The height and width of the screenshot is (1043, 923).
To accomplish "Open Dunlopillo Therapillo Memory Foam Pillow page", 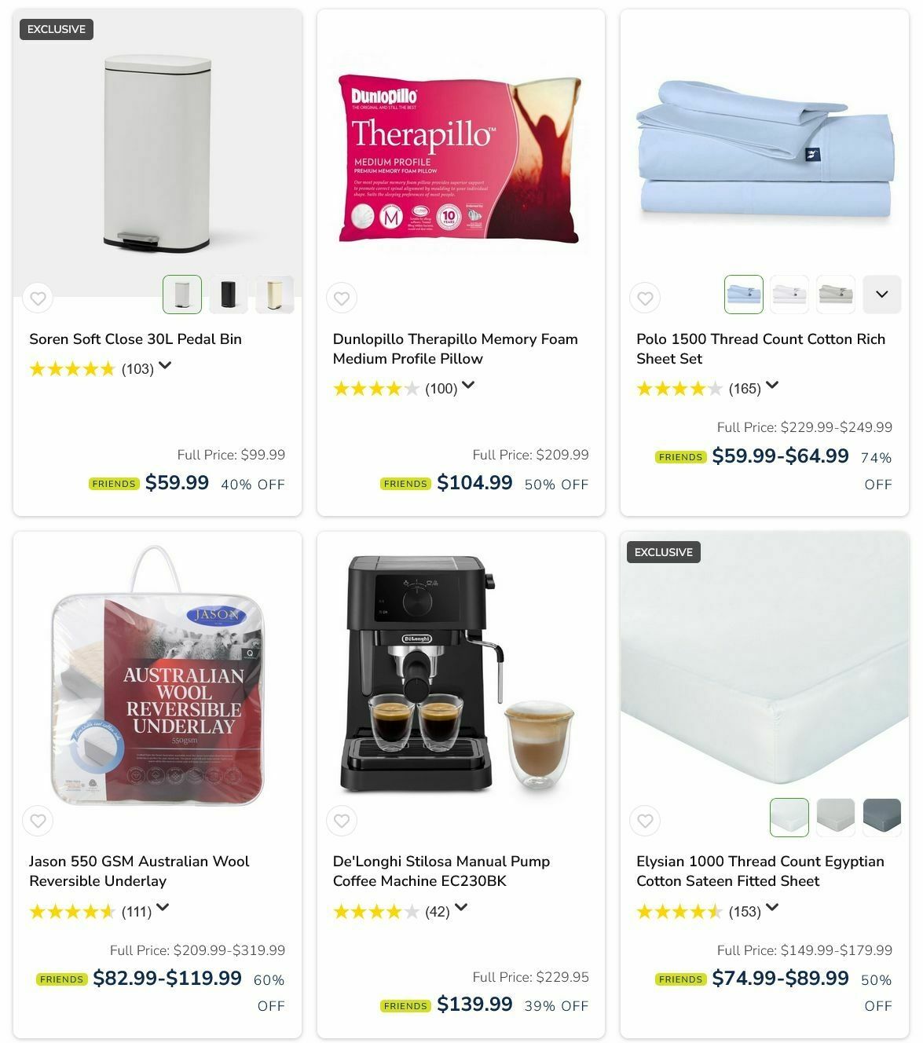I will pyautogui.click(x=456, y=349).
